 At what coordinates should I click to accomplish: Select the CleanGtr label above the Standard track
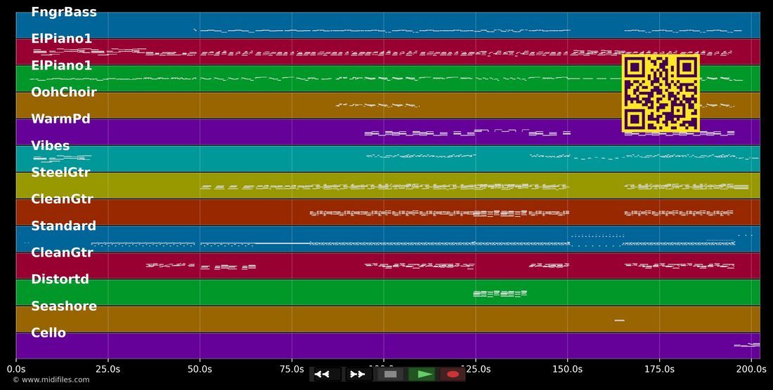coord(62,199)
